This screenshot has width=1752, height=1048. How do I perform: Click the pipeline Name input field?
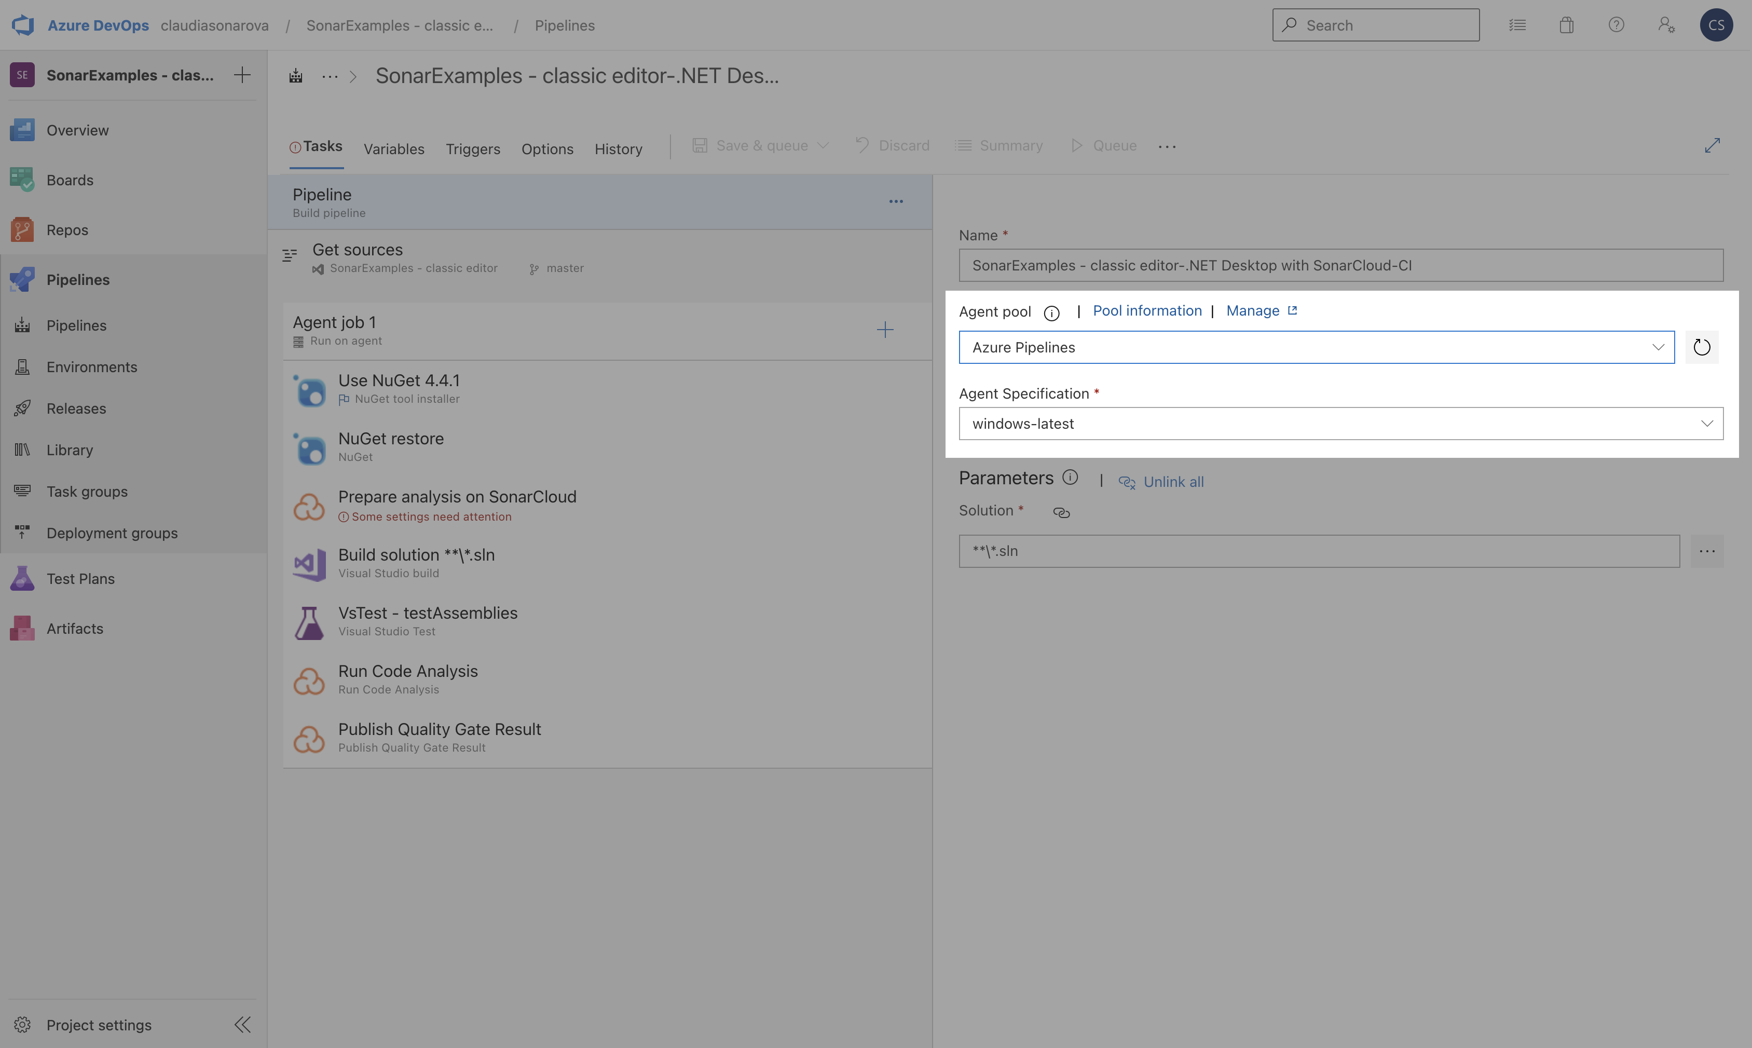1340,265
